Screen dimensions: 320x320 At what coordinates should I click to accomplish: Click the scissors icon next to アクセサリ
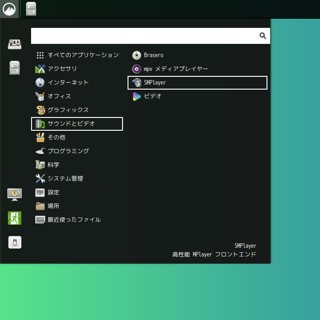(x=40, y=69)
